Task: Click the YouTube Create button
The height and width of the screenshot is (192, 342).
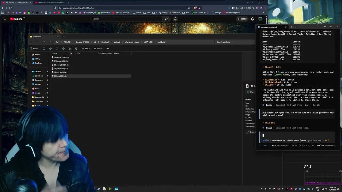Action: click(242, 19)
